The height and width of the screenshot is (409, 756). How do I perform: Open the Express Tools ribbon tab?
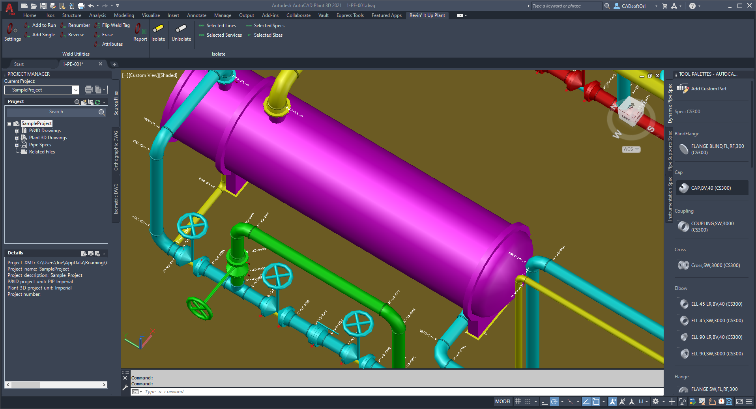350,15
